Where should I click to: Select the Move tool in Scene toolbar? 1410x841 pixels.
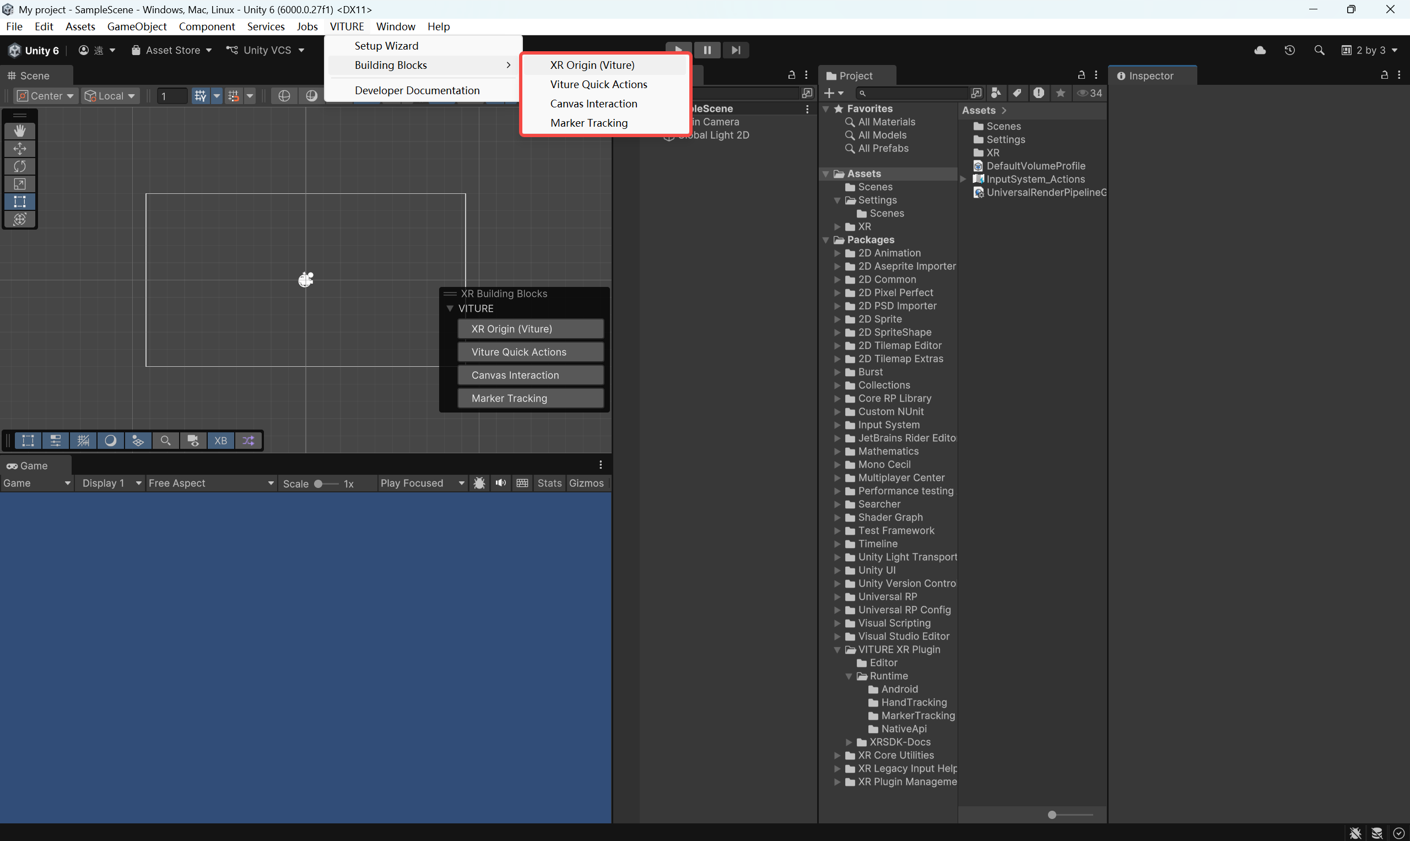coord(20,149)
